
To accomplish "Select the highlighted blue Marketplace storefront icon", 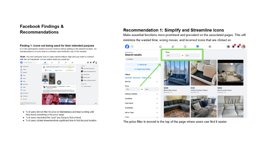I will [x=198, y=47].
